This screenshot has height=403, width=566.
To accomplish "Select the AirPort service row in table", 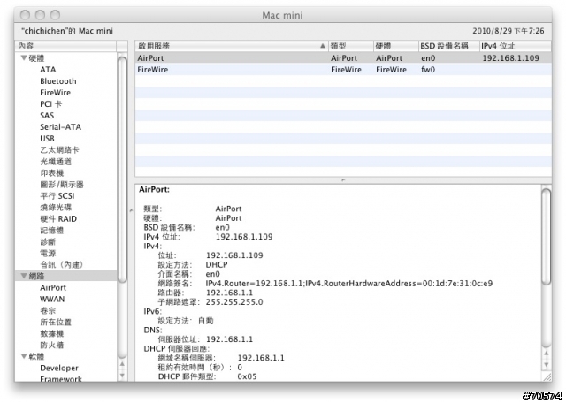I will tap(343, 58).
